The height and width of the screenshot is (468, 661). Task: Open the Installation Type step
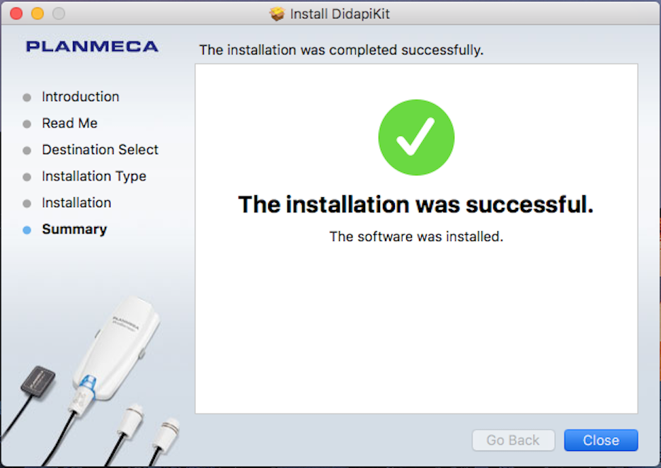coord(93,176)
